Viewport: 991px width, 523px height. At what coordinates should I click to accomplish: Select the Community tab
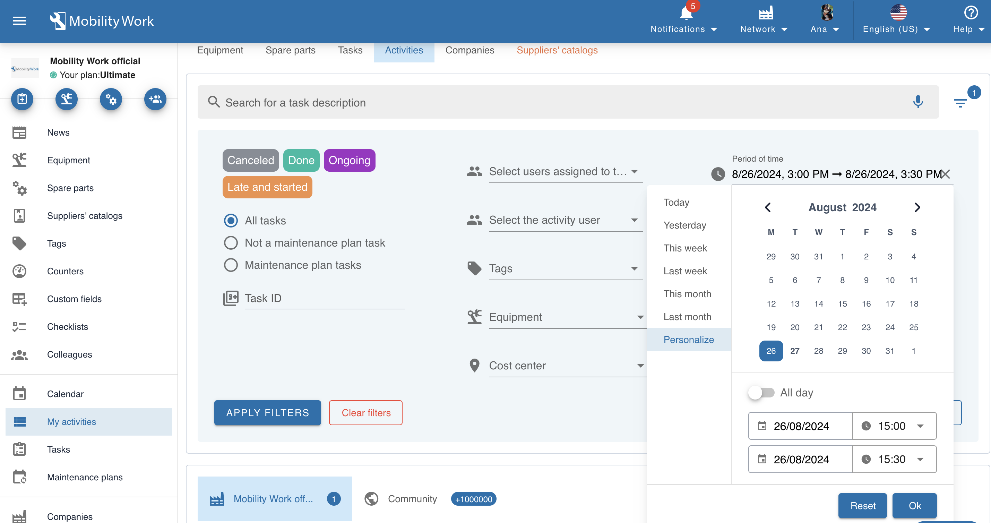click(430, 499)
